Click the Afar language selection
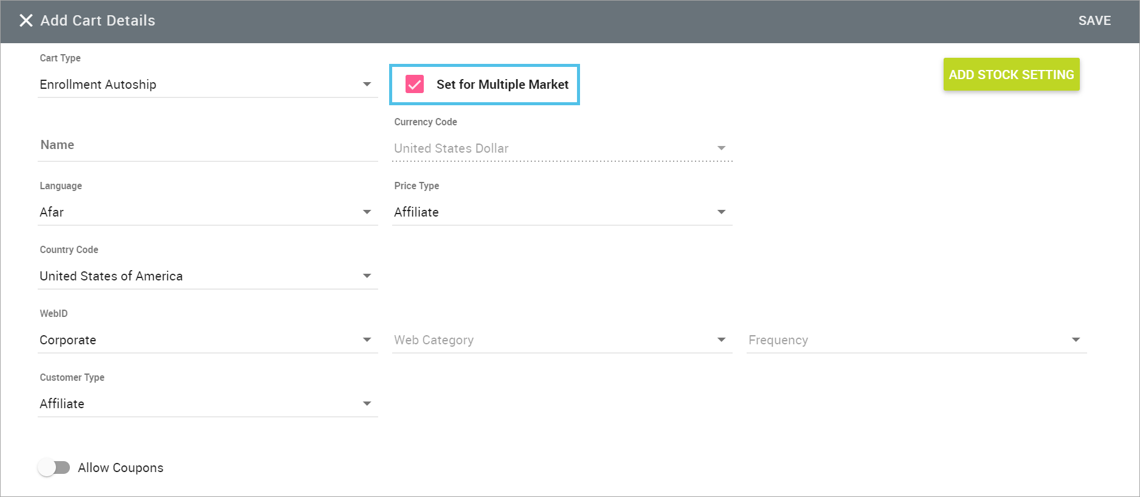 coord(52,212)
